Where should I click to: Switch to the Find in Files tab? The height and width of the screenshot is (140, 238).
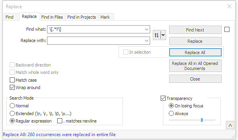[x=52, y=17]
